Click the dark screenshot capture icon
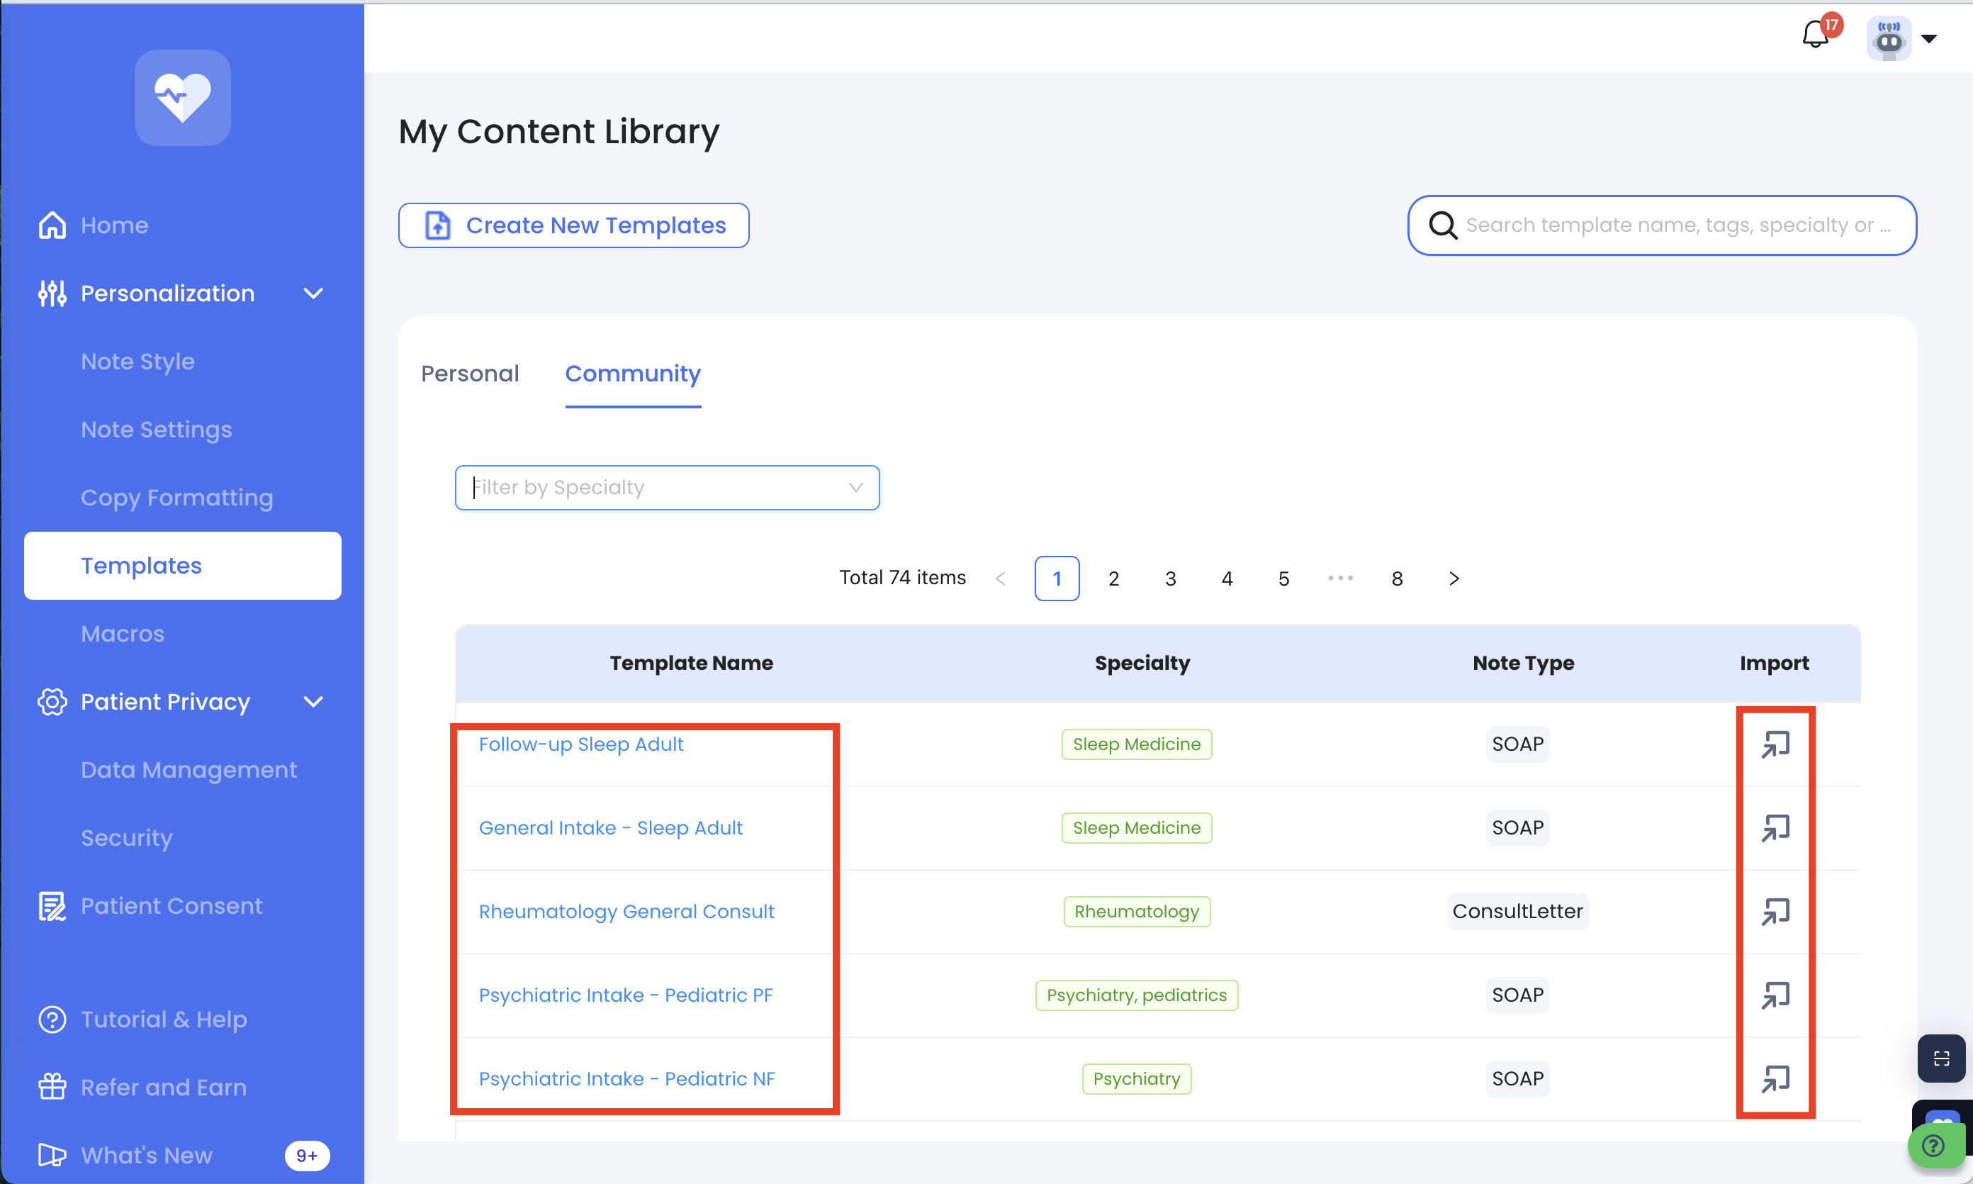The width and height of the screenshot is (1973, 1184). pos(1941,1058)
